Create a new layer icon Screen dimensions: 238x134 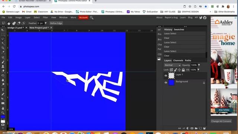pyautogui.click(x=200, y=128)
